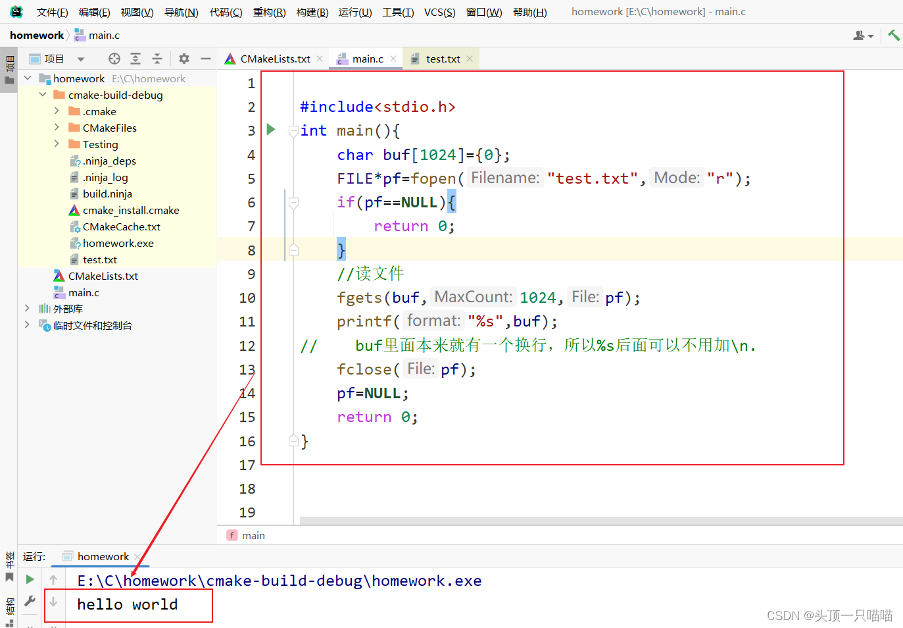
Task: Open the 编辑(E) menu
Action: [x=94, y=12]
